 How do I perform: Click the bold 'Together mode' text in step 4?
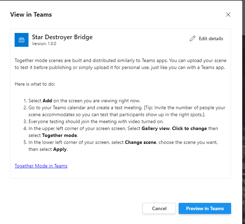tap(62, 135)
